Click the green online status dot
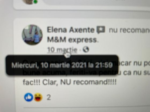Screen dimensions: 150x112 click(35, 2)
